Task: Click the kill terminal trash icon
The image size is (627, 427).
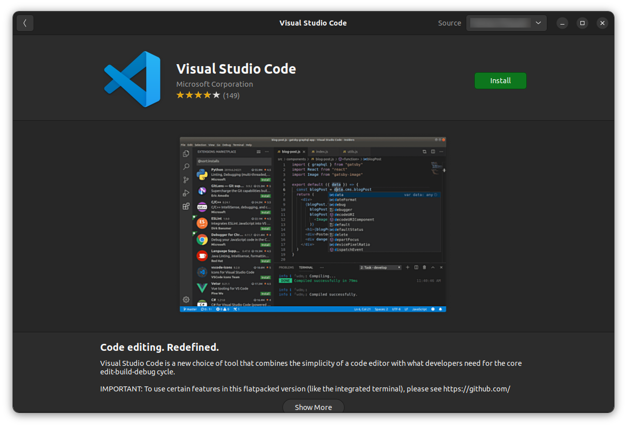Action: [x=424, y=268]
